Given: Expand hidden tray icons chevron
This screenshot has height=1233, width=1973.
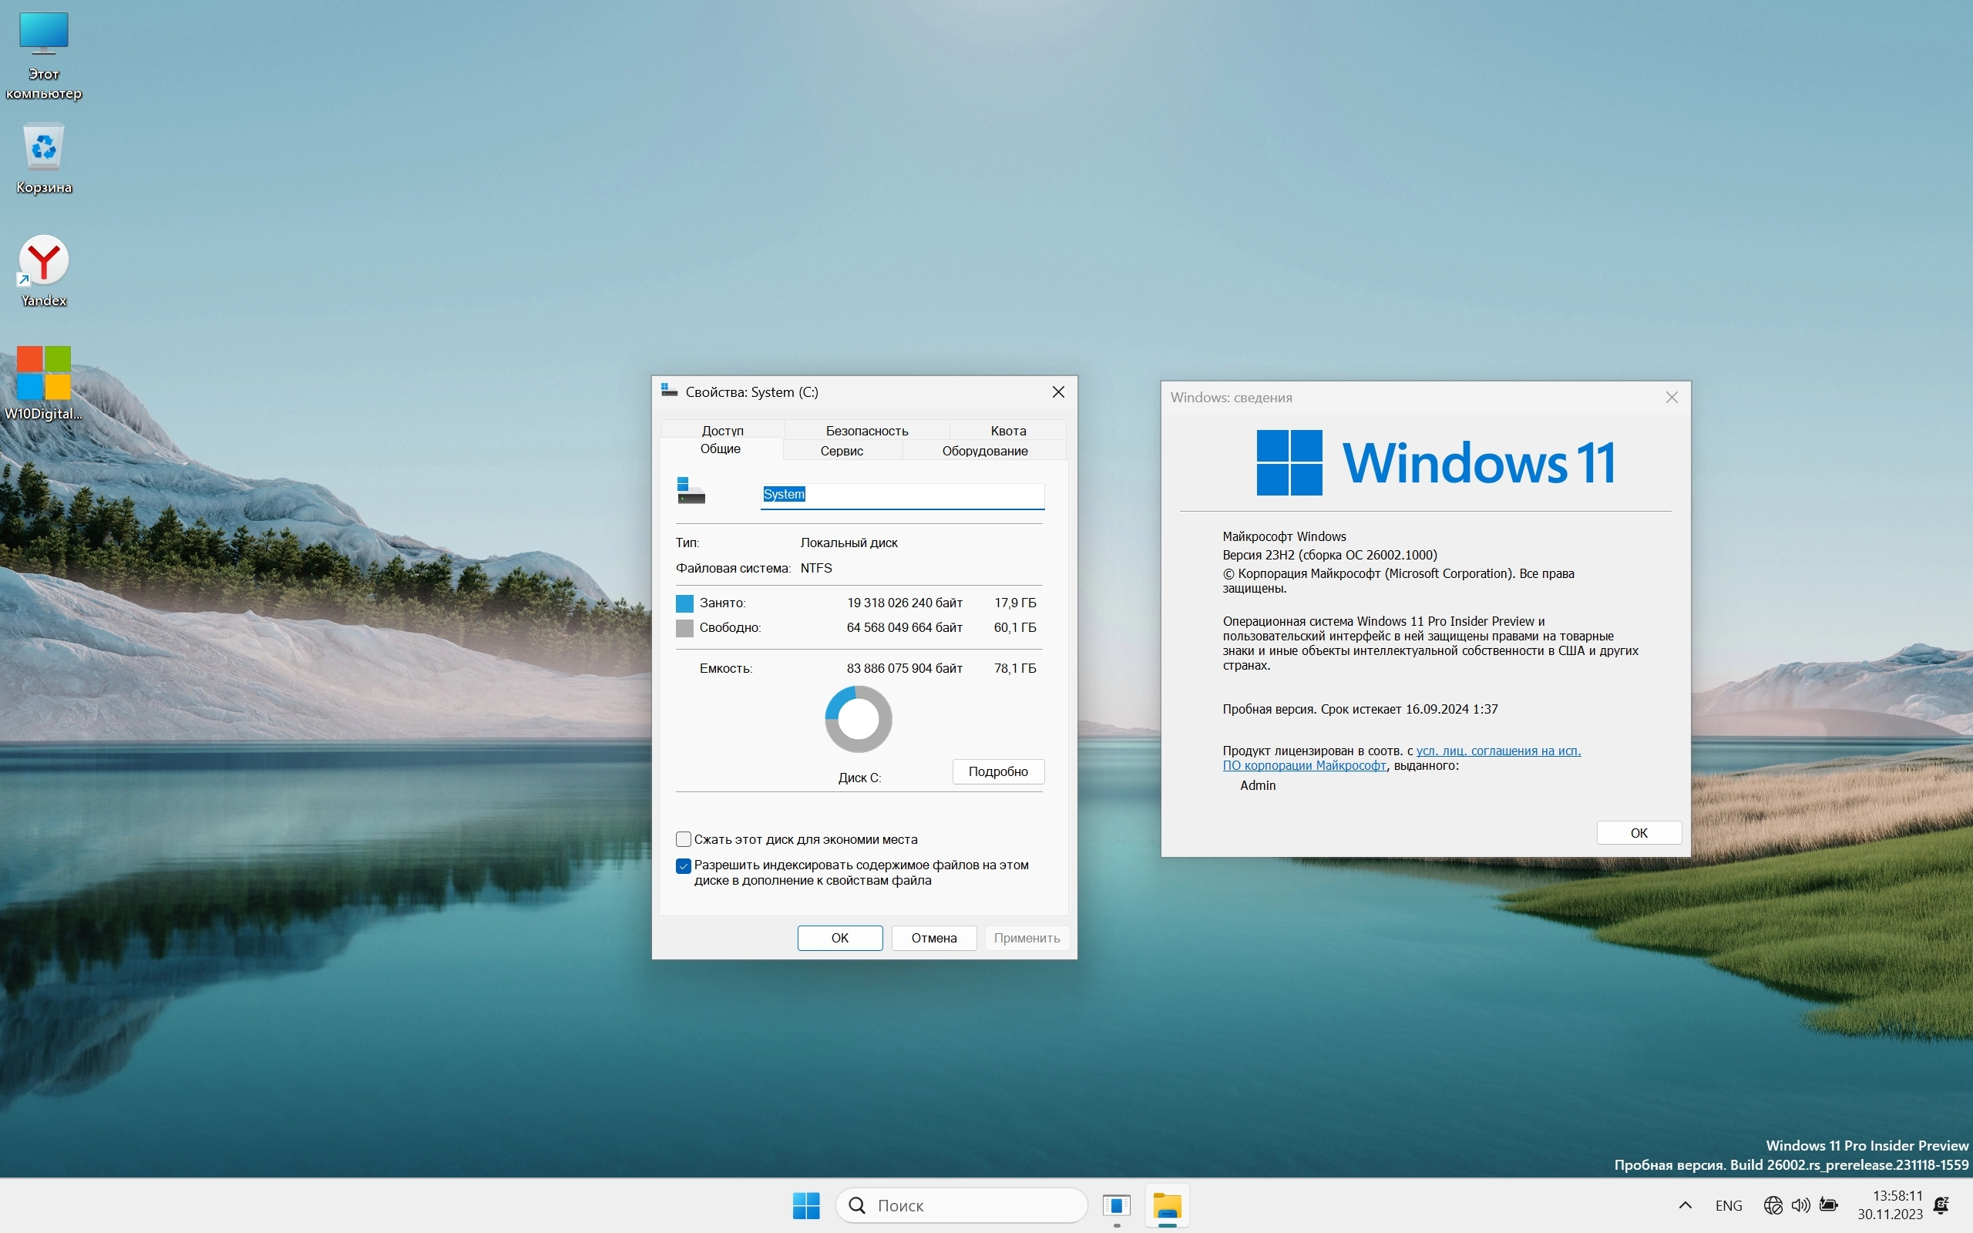Looking at the screenshot, I should pyautogui.click(x=1686, y=1204).
